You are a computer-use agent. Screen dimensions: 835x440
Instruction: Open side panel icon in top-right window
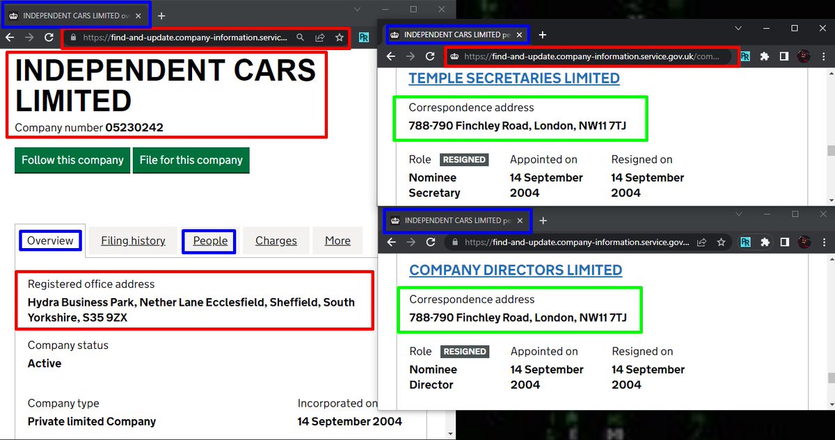(784, 56)
